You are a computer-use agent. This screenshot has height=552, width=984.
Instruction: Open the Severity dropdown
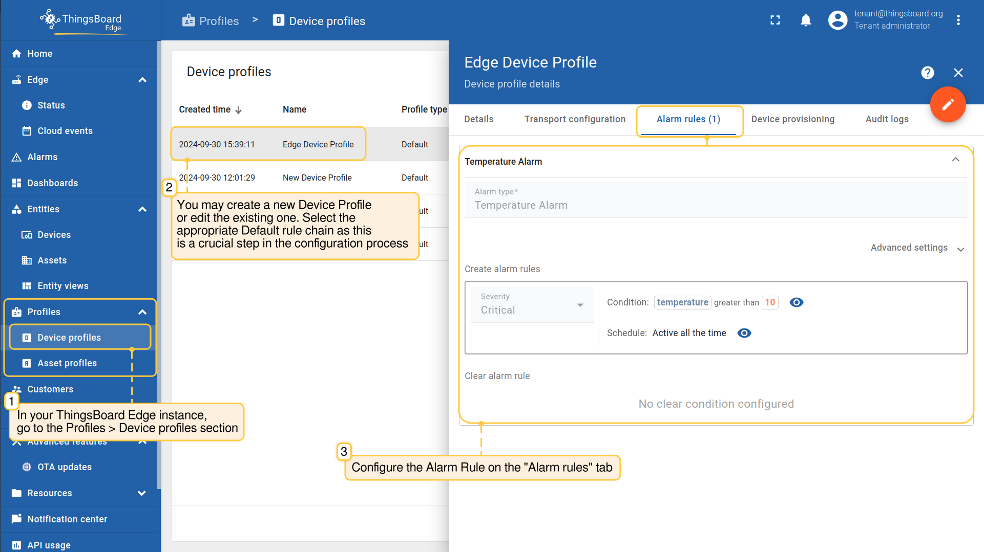[x=531, y=305]
